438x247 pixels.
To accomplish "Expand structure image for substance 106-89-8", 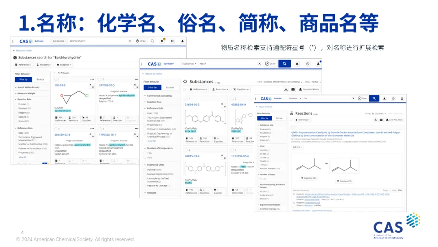I will [91, 86].
